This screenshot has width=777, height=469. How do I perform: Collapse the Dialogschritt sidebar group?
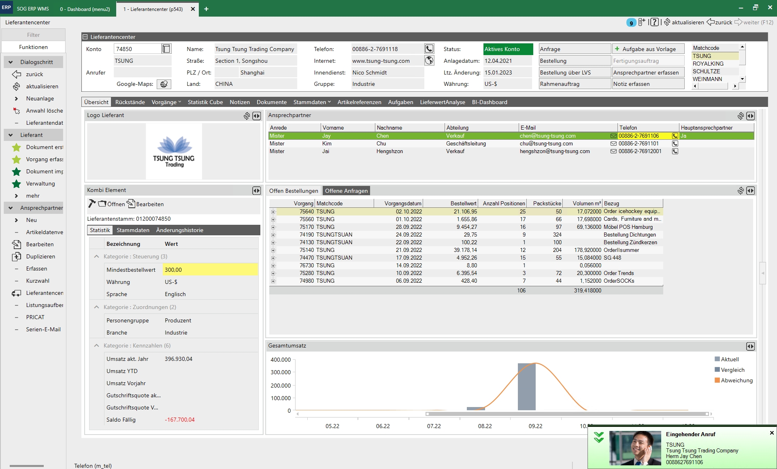click(x=11, y=62)
